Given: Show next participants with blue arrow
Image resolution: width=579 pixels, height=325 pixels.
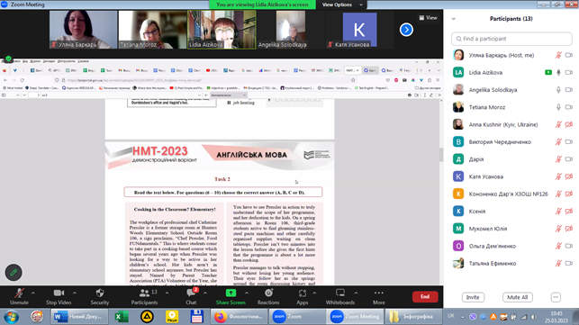Looking at the screenshot, I should click(x=406, y=30).
